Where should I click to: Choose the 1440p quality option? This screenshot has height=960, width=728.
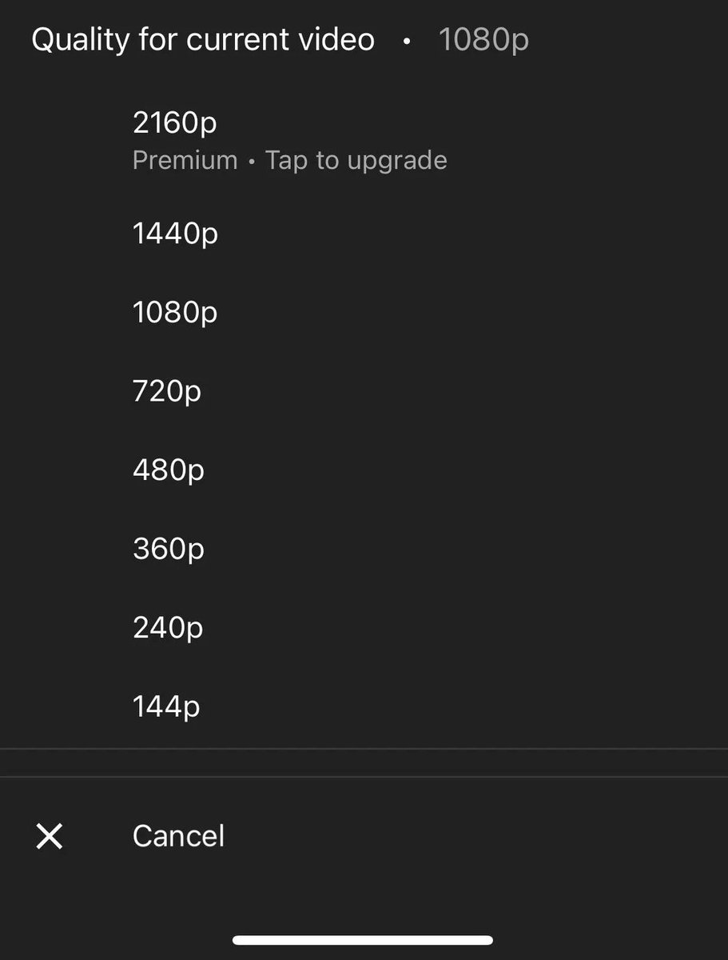[175, 234]
